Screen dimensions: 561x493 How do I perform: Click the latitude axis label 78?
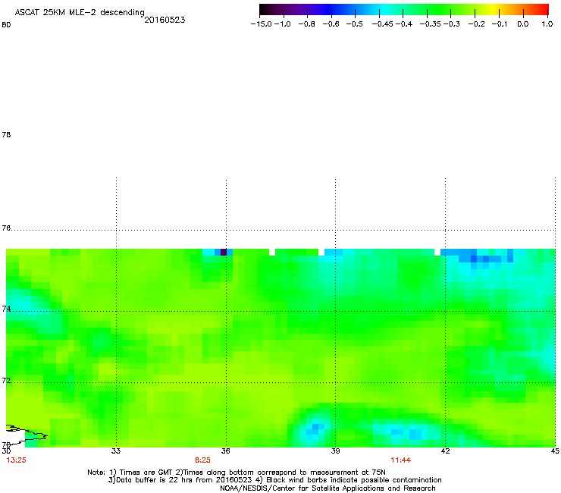(x=6, y=135)
